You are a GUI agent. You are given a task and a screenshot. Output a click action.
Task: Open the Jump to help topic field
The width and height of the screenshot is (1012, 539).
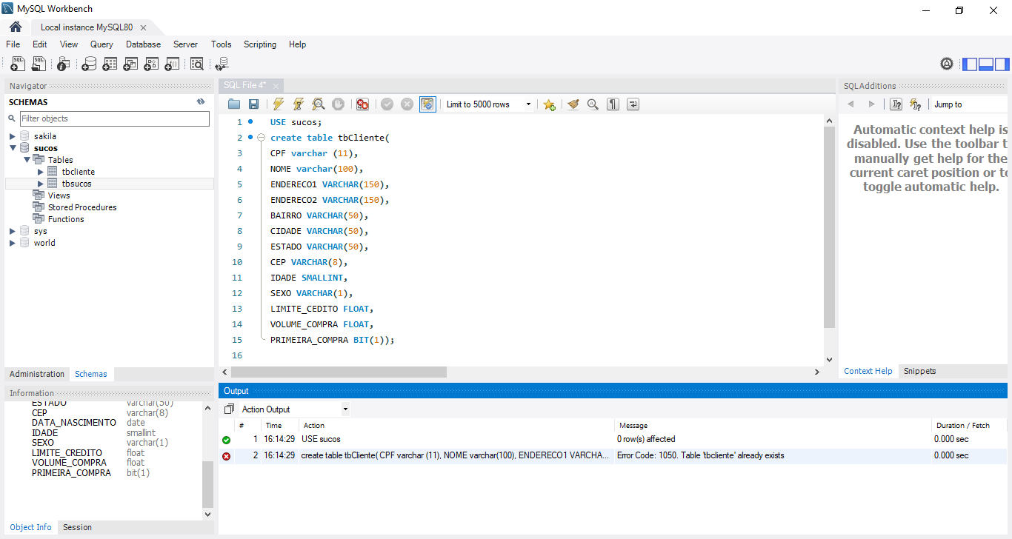(x=971, y=104)
